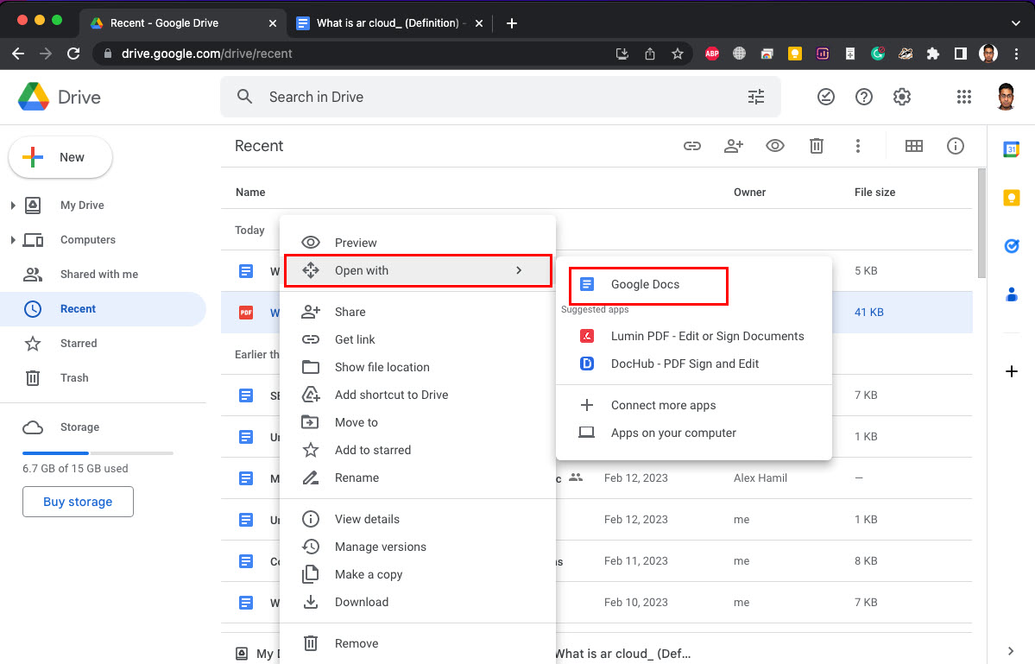The image size is (1035, 664).
Task: Show the hidden side panel chevron
Action: [x=1011, y=651]
